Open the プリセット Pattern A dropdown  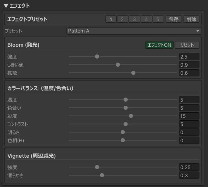pos(134,31)
